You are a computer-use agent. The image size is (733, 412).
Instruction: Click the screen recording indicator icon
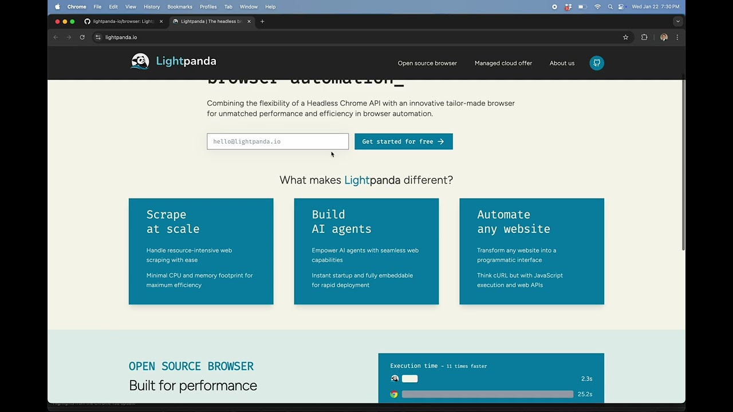[x=554, y=7]
